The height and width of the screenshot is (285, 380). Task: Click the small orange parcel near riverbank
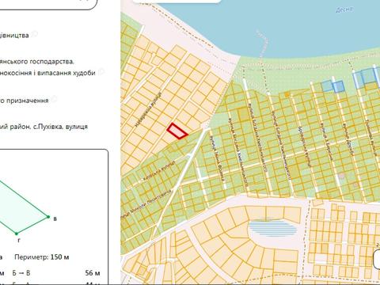click(x=287, y=94)
